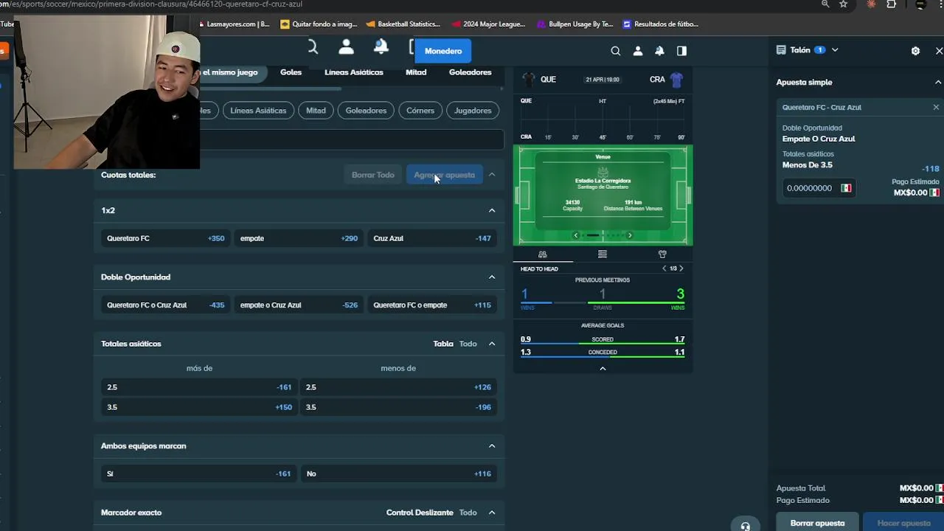Collapse Apuesta simple section
This screenshot has height=531, width=944.
(x=938, y=82)
